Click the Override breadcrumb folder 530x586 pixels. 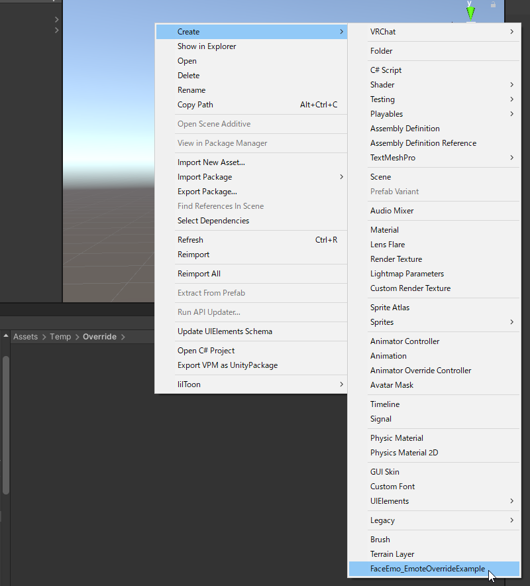pyautogui.click(x=99, y=337)
